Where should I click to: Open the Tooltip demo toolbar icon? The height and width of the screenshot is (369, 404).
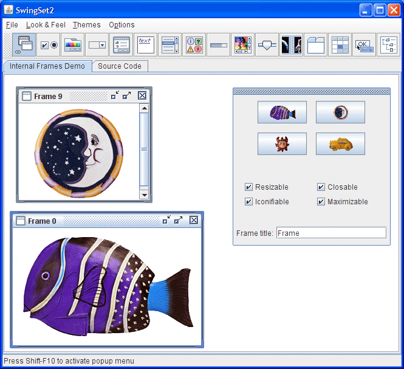pyautogui.click(x=364, y=45)
